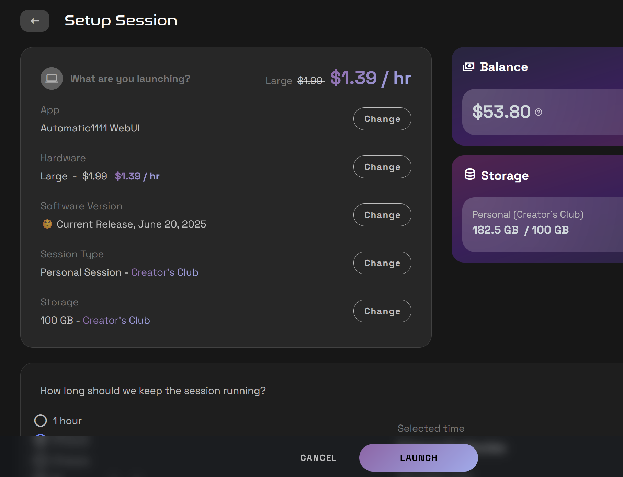The image size is (623, 477).
Task: Open balance info via the question mark icon
Action: point(538,112)
